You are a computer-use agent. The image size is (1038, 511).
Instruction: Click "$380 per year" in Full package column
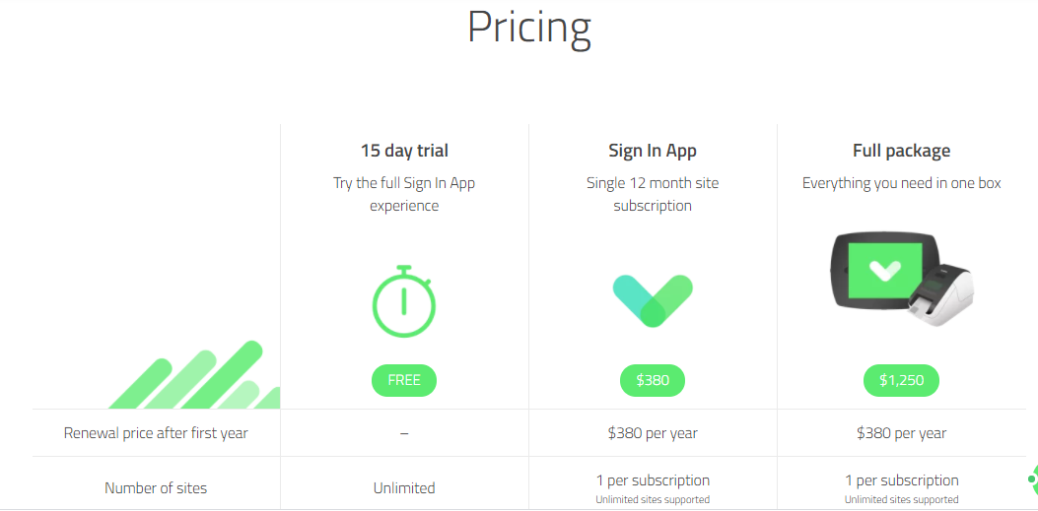click(x=901, y=433)
